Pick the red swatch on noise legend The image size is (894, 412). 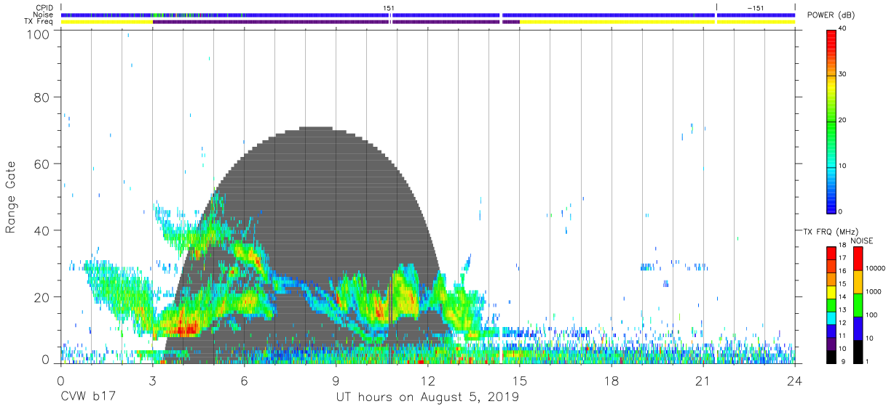tap(858, 258)
